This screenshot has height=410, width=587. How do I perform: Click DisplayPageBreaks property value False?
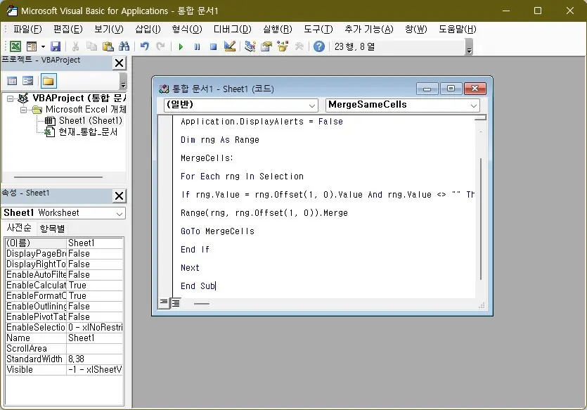click(95, 253)
